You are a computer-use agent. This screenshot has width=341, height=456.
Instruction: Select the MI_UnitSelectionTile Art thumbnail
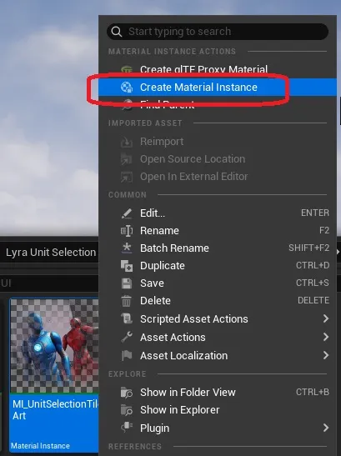(x=54, y=345)
